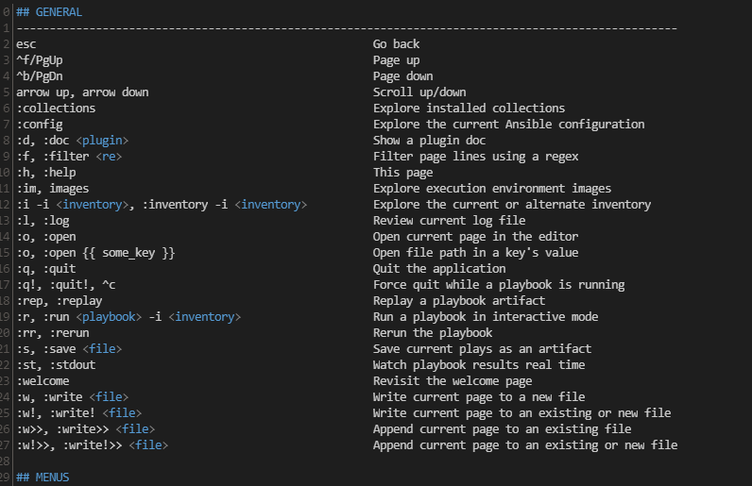Click the ':welcome' command

(43, 381)
